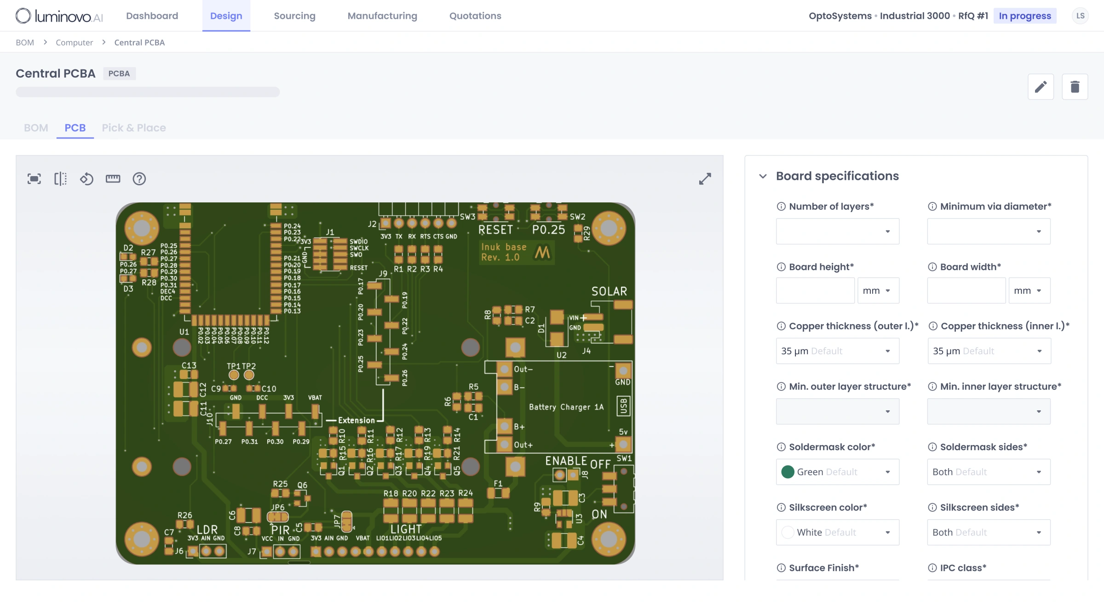Open the PCB viewer help icon
Screen dimensions: 1104x602
point(139,178)
